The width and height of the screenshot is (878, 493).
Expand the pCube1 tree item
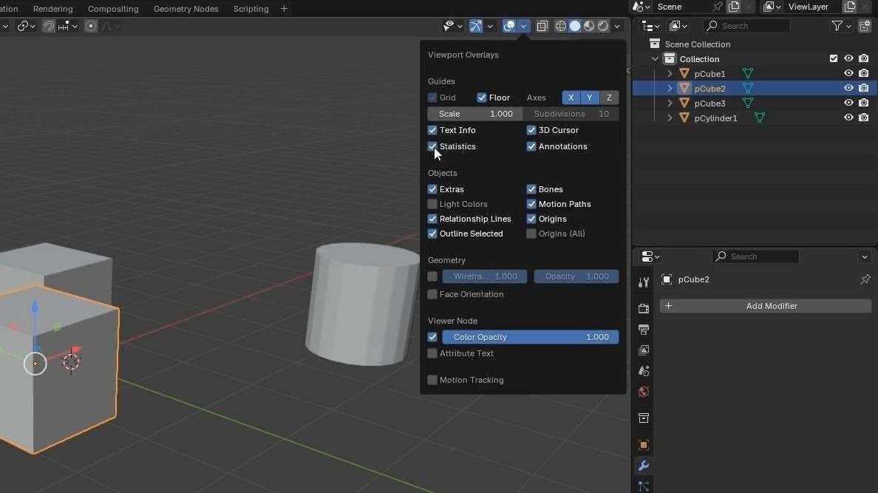pyautogui.click(x=670, y=73)
